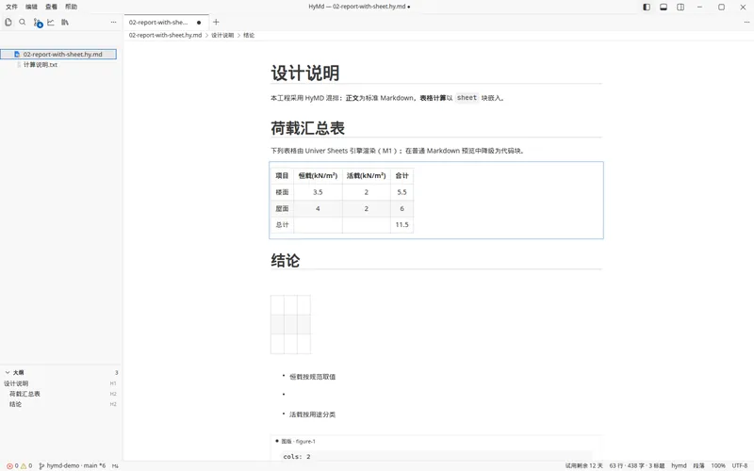Click the 63 行 · 438 字 · 3 标题 statistics
Screen dimensions: 754x471
coord(637,465)
